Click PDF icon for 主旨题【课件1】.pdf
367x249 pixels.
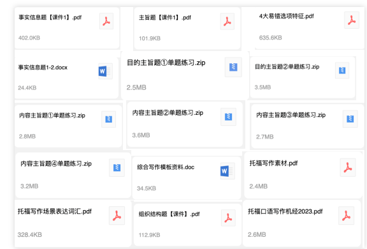227,21
